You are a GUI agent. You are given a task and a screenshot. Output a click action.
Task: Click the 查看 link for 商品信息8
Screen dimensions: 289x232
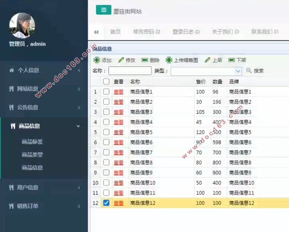coord(118,163)
